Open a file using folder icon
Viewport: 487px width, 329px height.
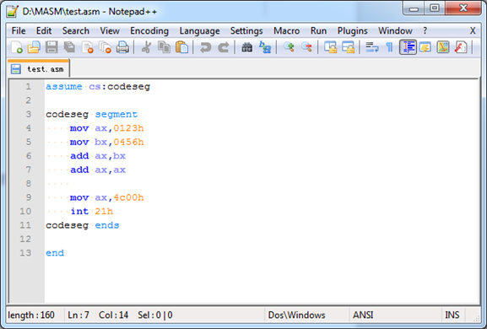coord(34,47)
